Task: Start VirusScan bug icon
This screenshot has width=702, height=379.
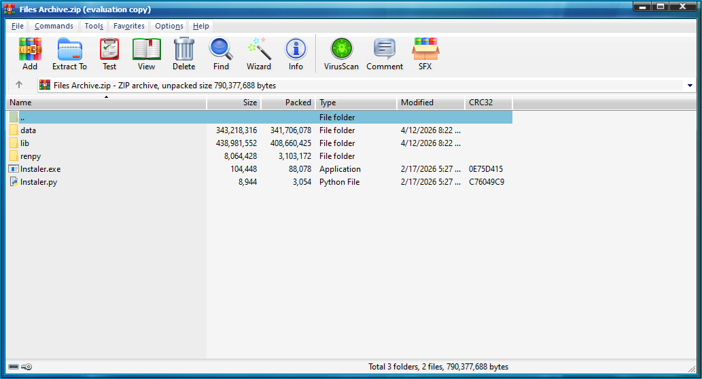Action: [x=342, y=49]
